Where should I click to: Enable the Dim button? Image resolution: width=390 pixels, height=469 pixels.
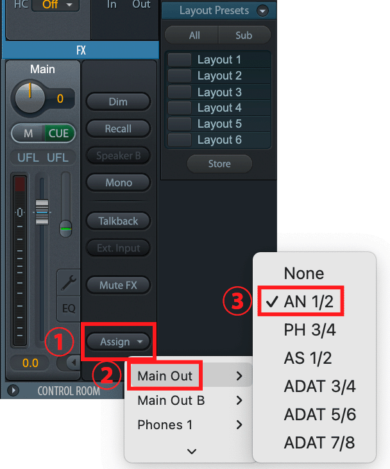click(118, 101)
